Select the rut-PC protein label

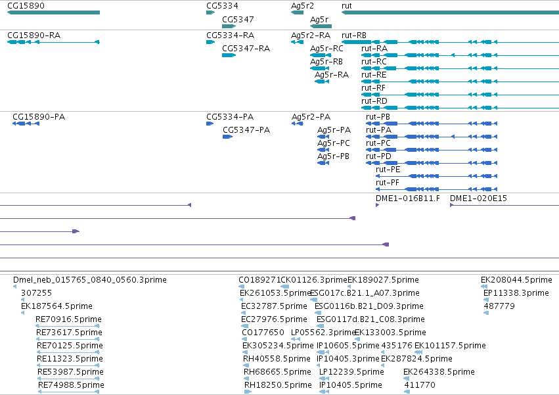click(378, 143)
